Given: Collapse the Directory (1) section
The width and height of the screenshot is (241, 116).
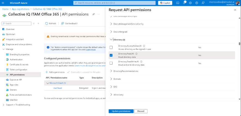Looking at the screenshot, I should pyautogui.click(x=111, y=40).
